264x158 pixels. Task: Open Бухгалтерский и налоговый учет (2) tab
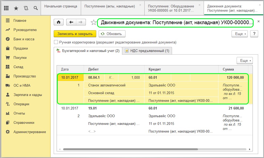[88, 51]
